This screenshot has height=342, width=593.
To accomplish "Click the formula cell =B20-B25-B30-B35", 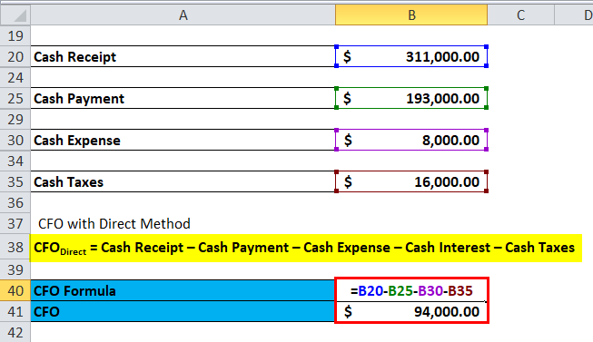I will pyautogui.click(x=411, y=290).
